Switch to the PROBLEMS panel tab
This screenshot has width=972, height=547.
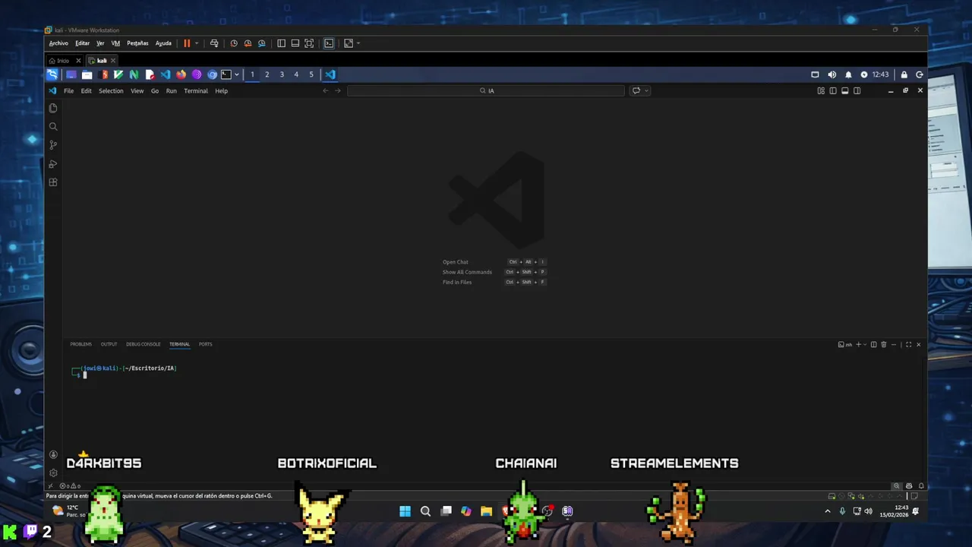80,344
